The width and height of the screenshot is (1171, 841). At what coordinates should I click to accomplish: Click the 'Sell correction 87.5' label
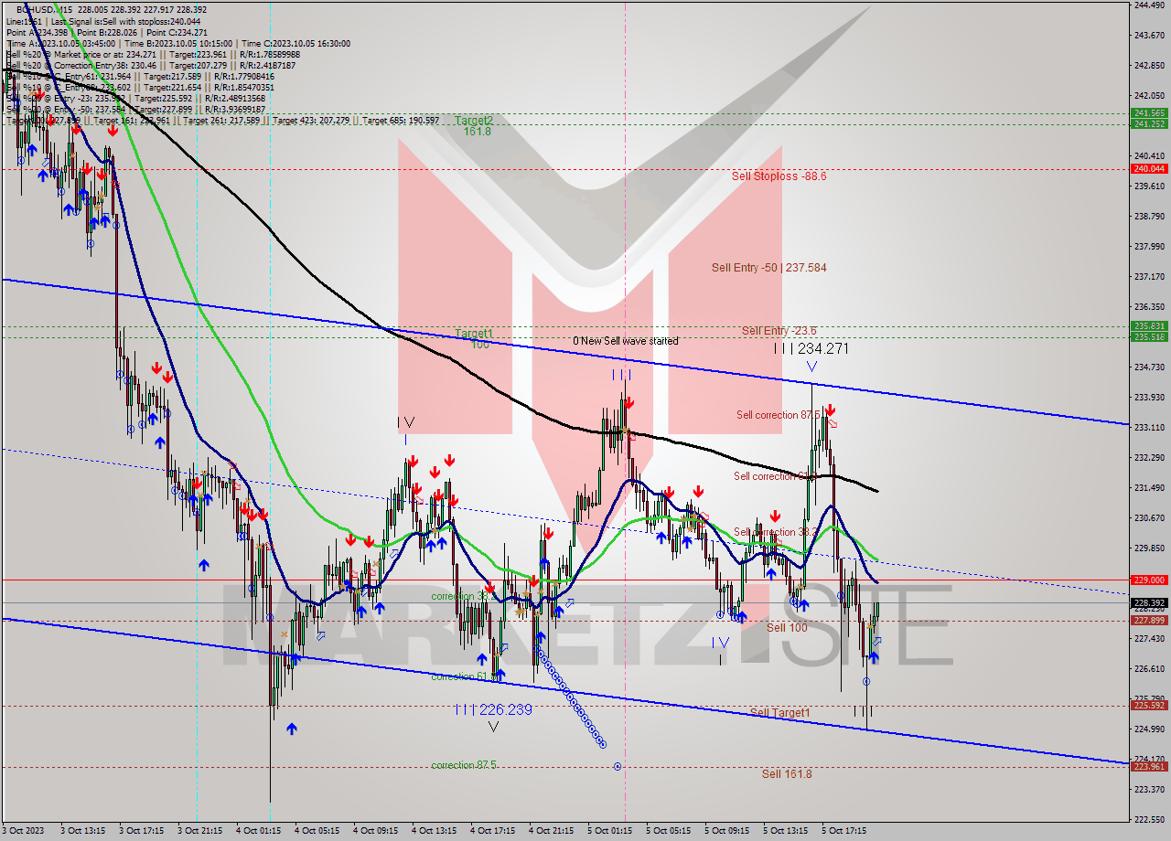[778, 415]
